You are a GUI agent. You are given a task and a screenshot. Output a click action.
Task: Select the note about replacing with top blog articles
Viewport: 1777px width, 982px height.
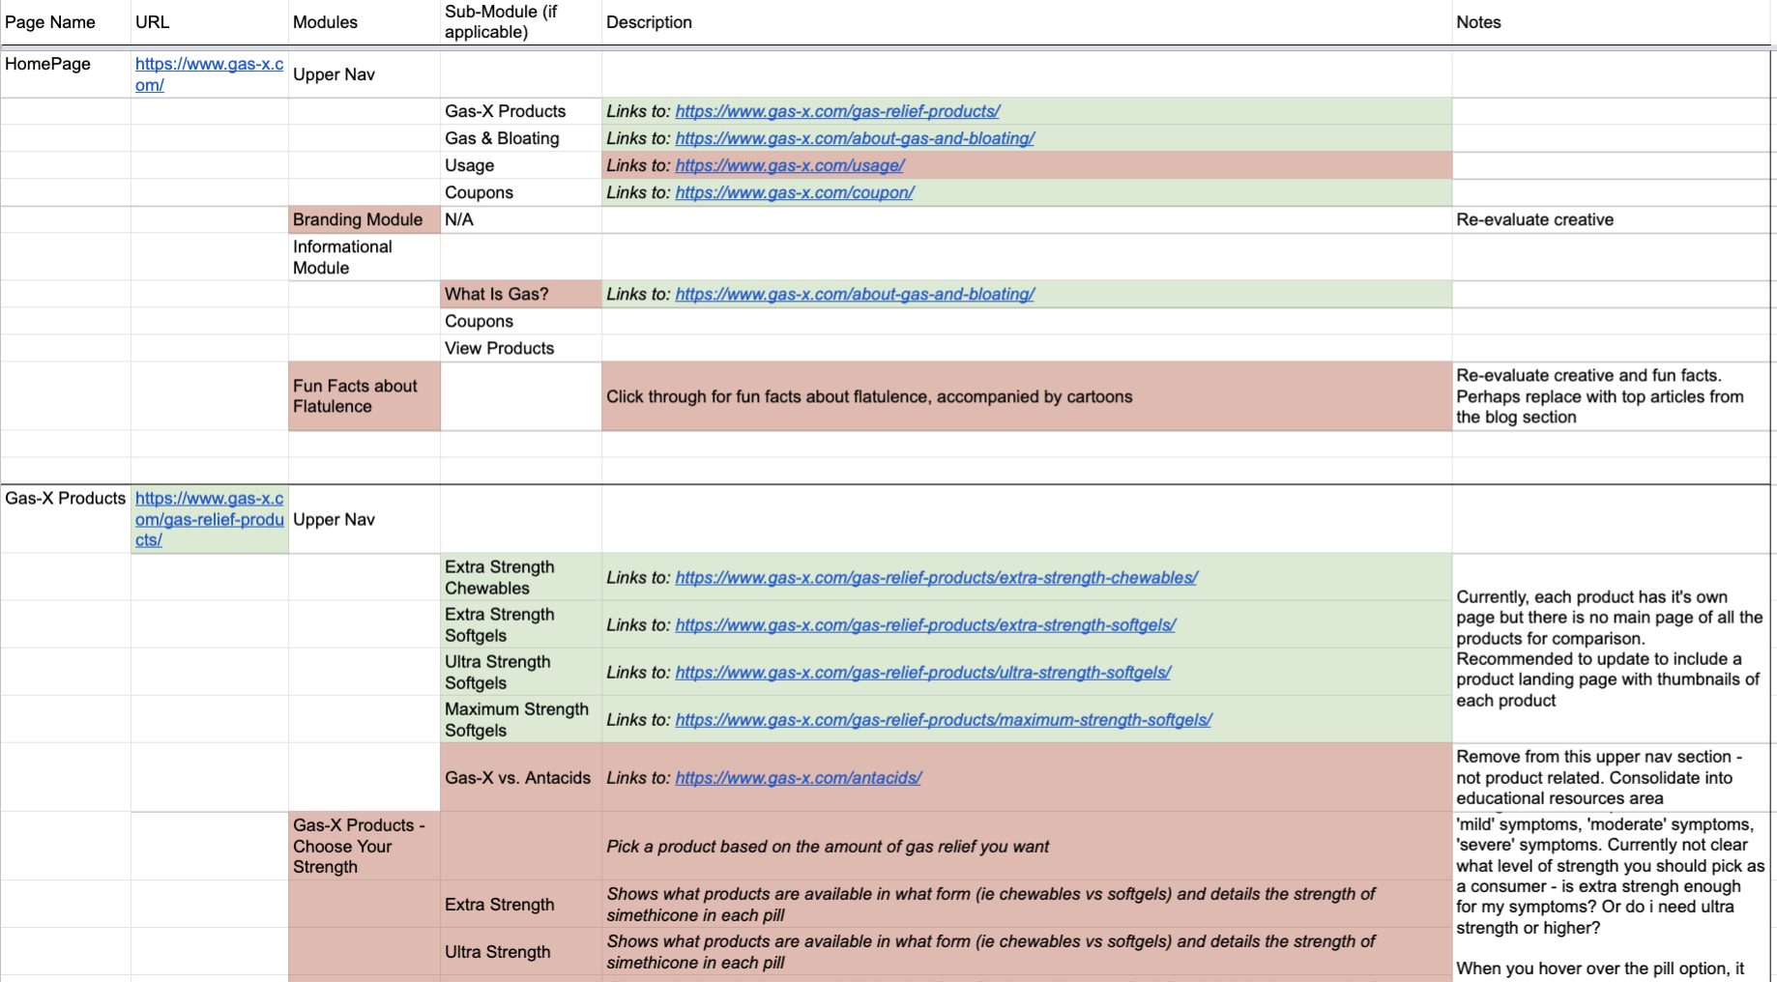1613,396
